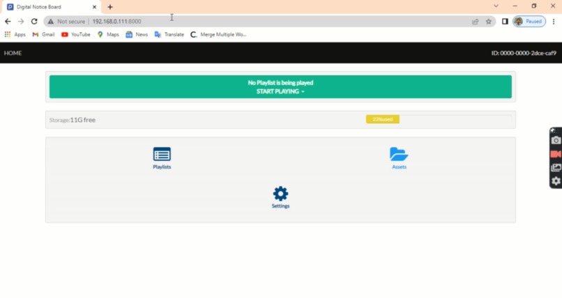This screenshot has width=562, height=298.
Task: Open Gmail bookmark
Action: 43,35
